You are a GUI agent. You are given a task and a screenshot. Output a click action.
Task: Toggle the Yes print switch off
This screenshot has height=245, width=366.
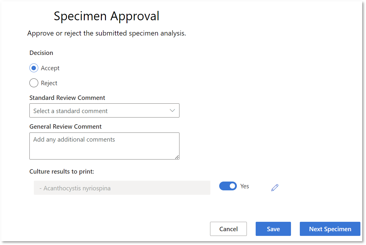tap(228, 186)
